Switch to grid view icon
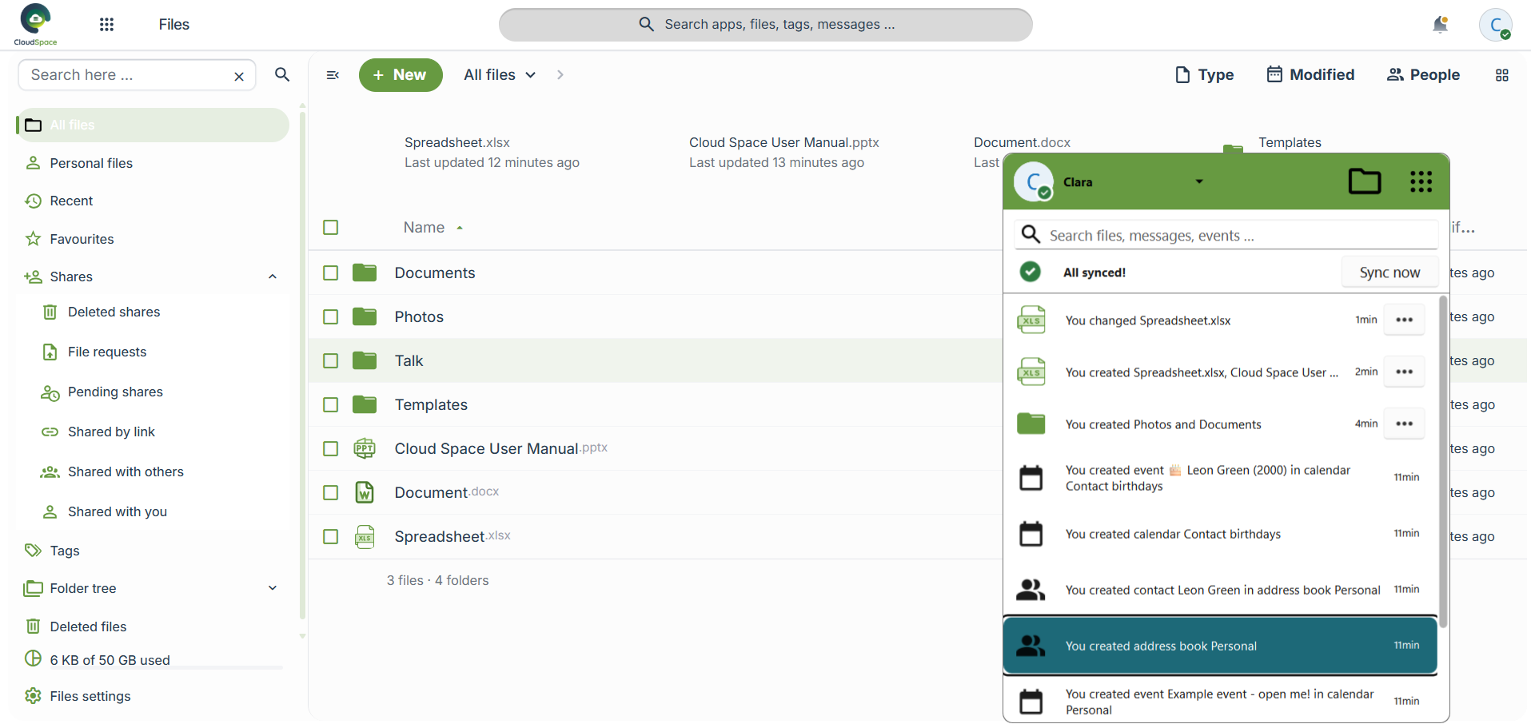 point(1502,75)
